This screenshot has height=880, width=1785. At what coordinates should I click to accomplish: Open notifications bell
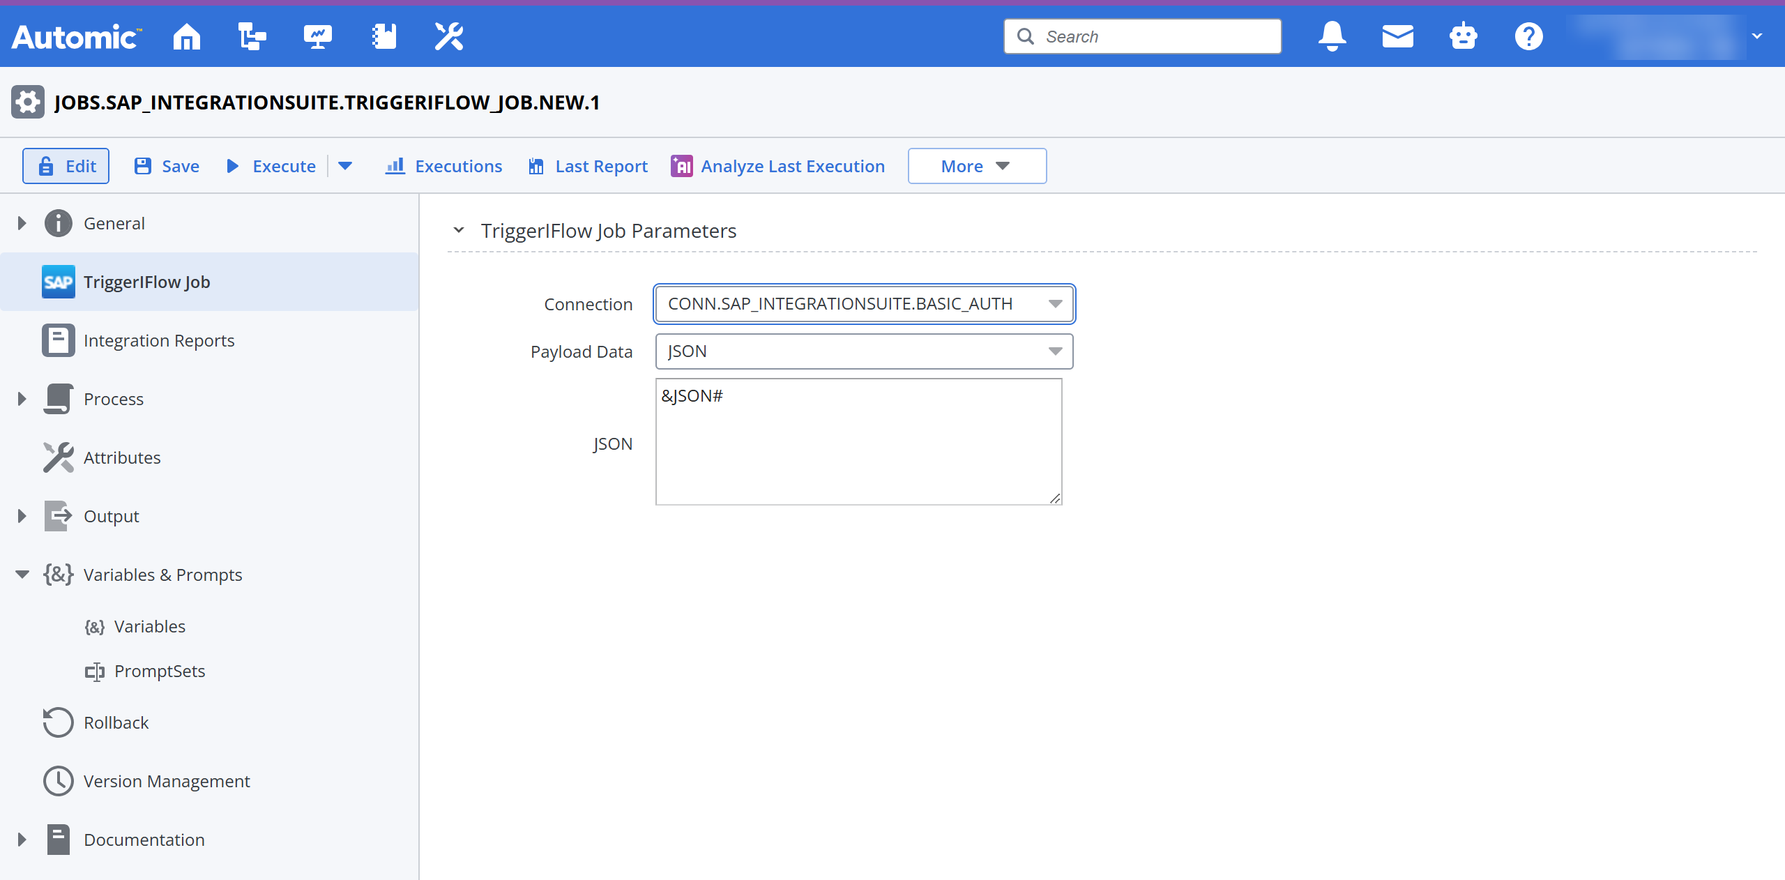(x=1332, y=36)
